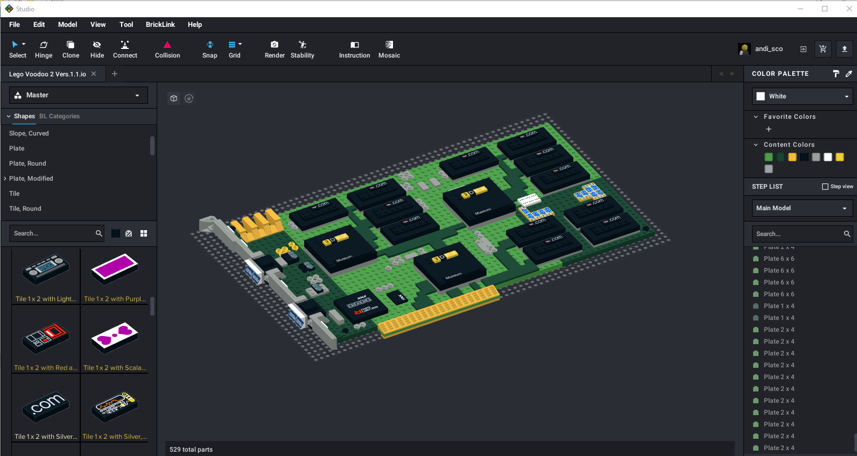857x456 pixels.
Task: Open the Grid dropdown arrow
Action: tap(240, 44)
